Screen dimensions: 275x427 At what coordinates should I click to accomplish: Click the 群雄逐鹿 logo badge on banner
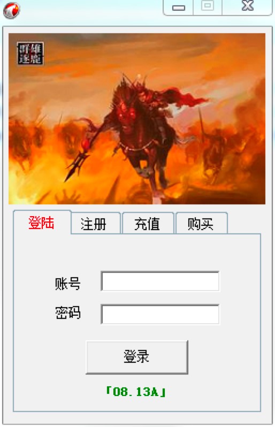pyautogui.click(x=30, y=54)
